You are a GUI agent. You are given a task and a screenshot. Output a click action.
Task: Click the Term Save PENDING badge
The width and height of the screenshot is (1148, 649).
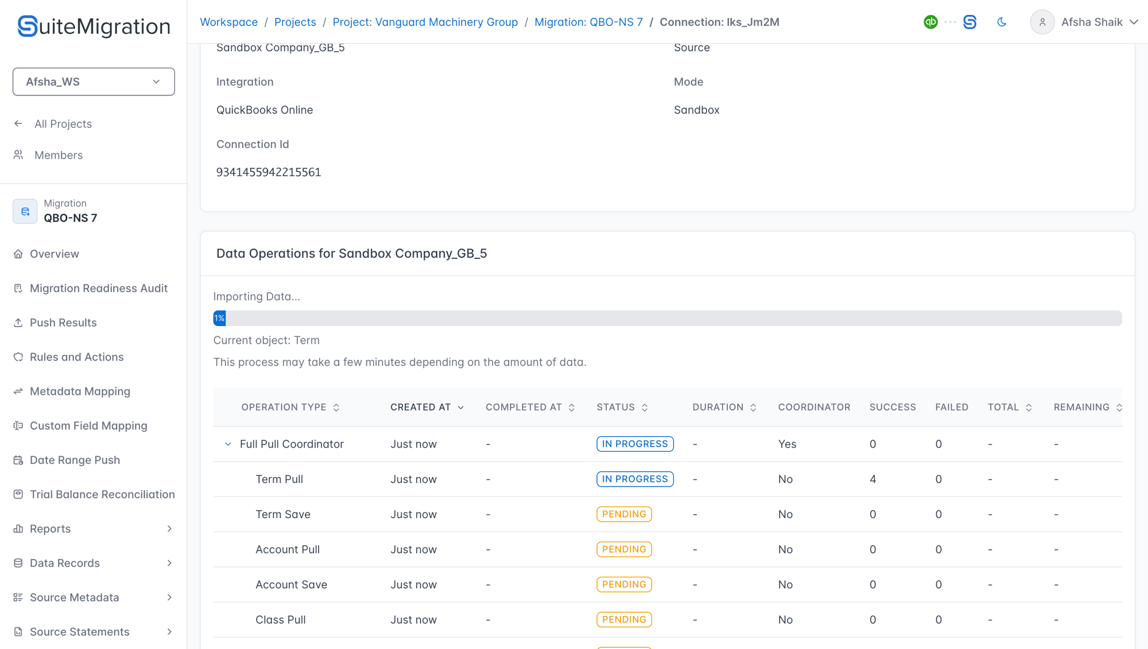[624, 514]
